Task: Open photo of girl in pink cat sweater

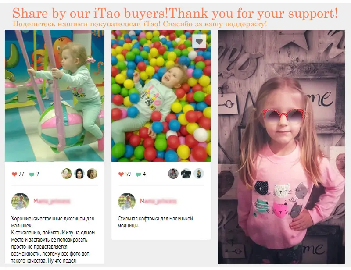Action: pos(281,147)
